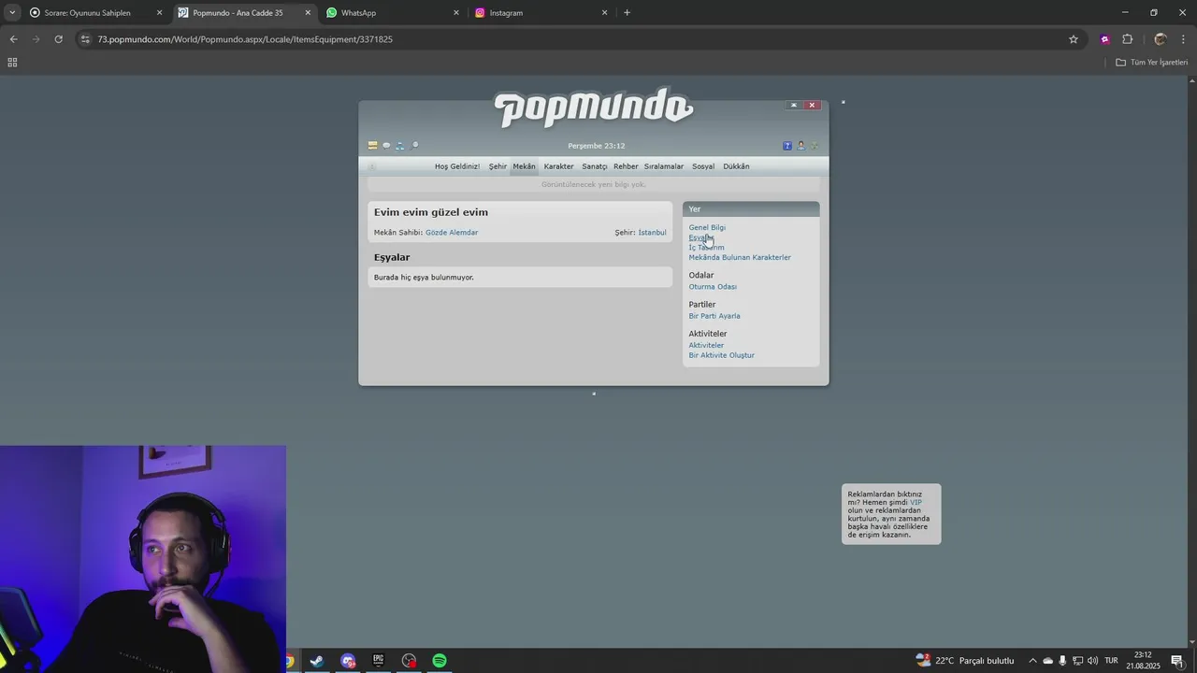The image size is (1197, 673).
Task: Open Oturma Odası room link
Action: [x=713, y=287]
